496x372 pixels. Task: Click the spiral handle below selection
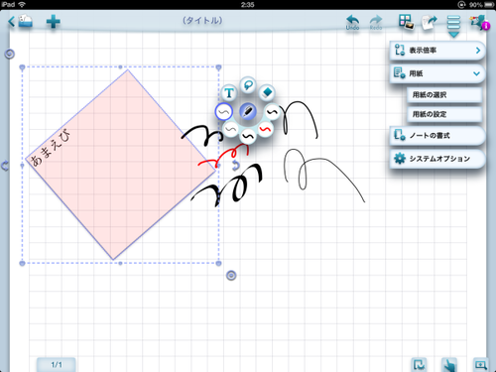point(231,275)
